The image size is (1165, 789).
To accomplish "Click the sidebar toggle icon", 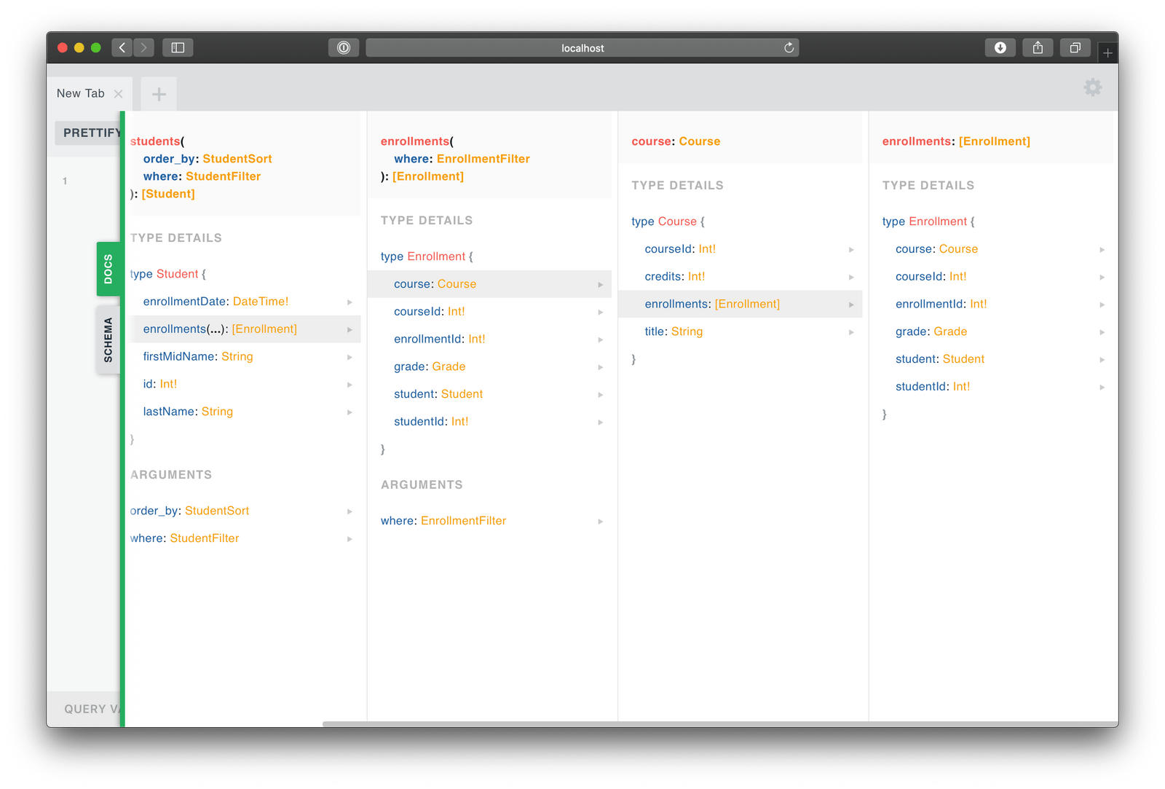I will coord(178,47).
